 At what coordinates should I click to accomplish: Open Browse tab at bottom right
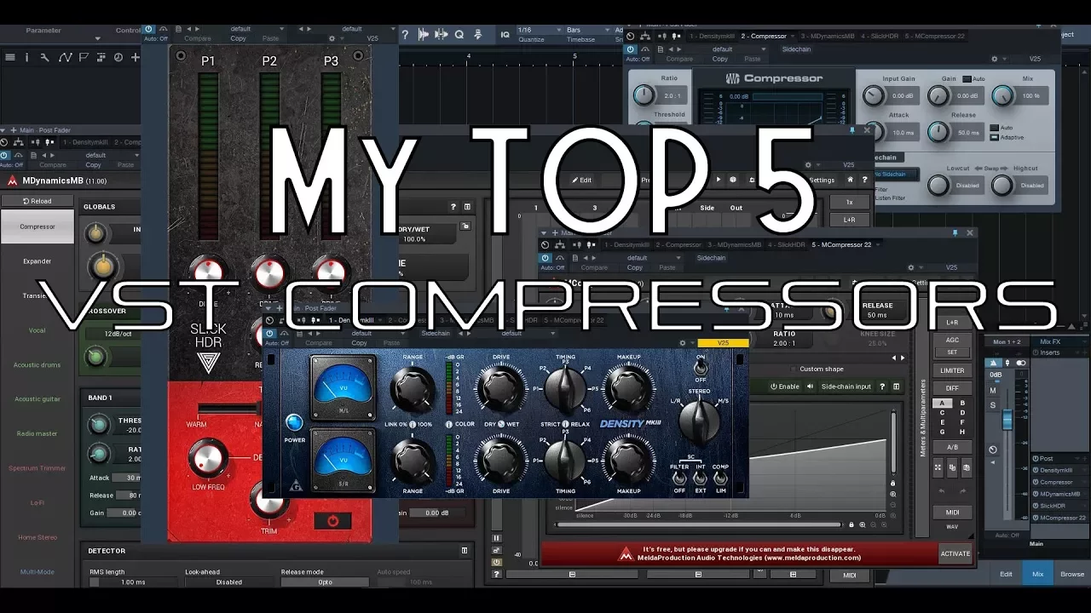click(x=1072, y=574)
